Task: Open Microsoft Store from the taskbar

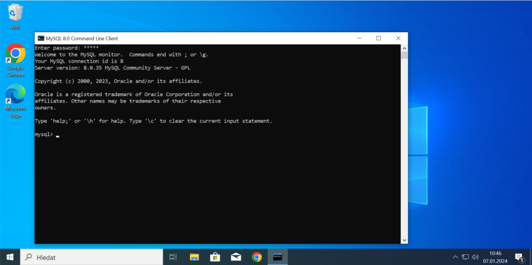Action: [215, 257]
